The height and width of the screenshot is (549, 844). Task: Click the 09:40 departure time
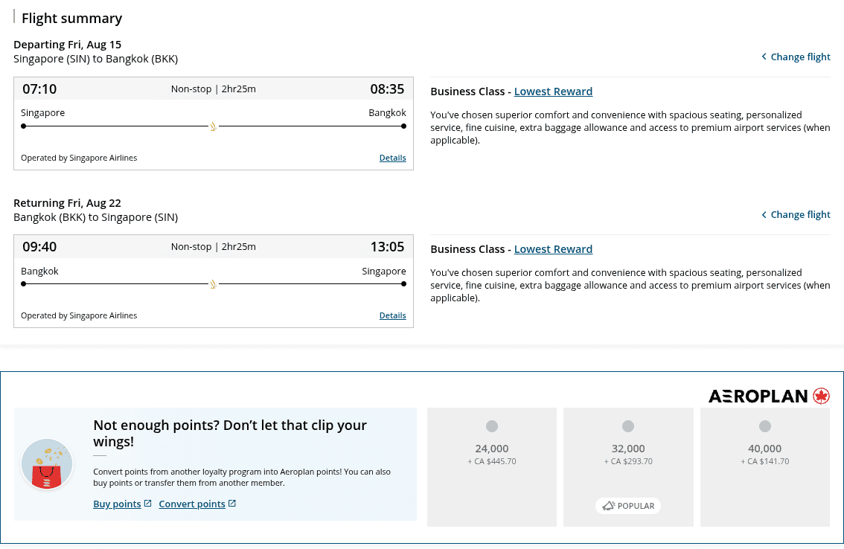39,246
